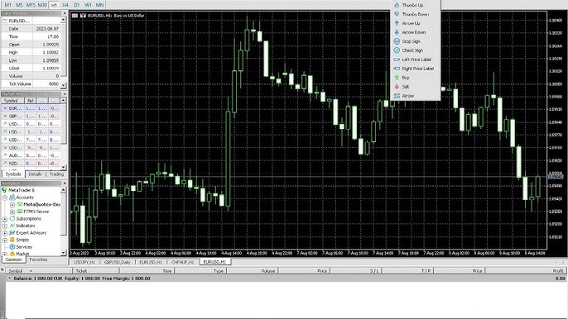Image resolution: width=568 pixels, height=319 pixels.
Task: Click the Market Watch scroll up arrow
Action: (64, 100)
